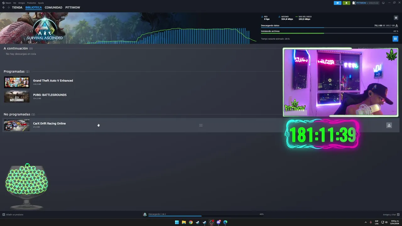Click the Grand Theft Auto V thumbnail
This screenshot has width=402, height=226.
[17, 82]
